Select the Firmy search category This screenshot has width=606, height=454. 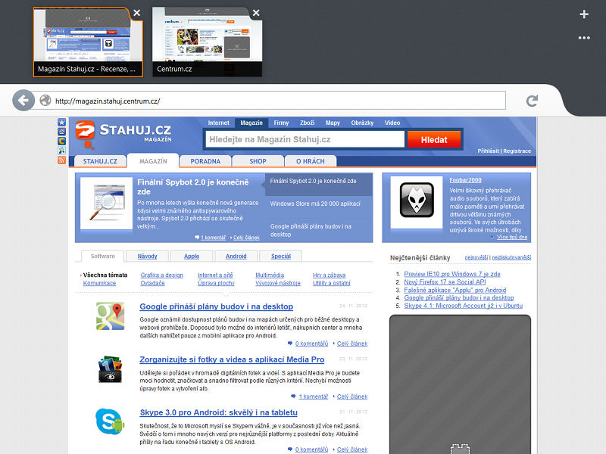pyautogui.click(x=281, y=123)
